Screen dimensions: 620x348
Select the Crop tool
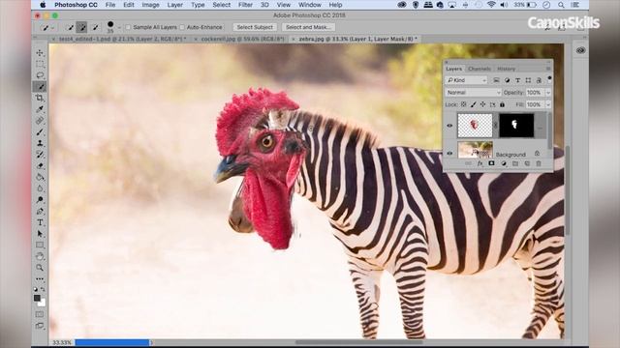pyautogui.click(x=40, y=98)
